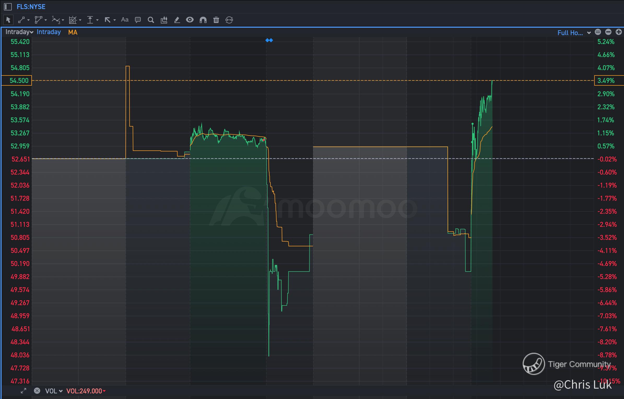Click the magnifier zoom tool

[151, 20]
